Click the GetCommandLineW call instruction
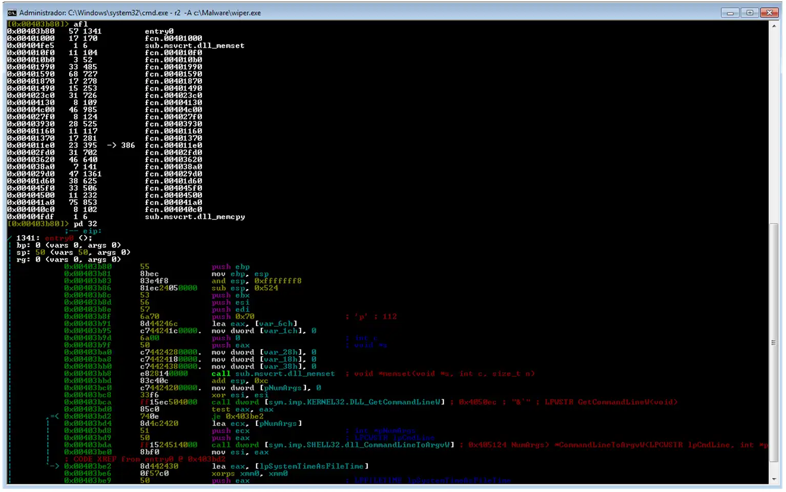This screenshot has width=786, height=492. coord(328,402)
